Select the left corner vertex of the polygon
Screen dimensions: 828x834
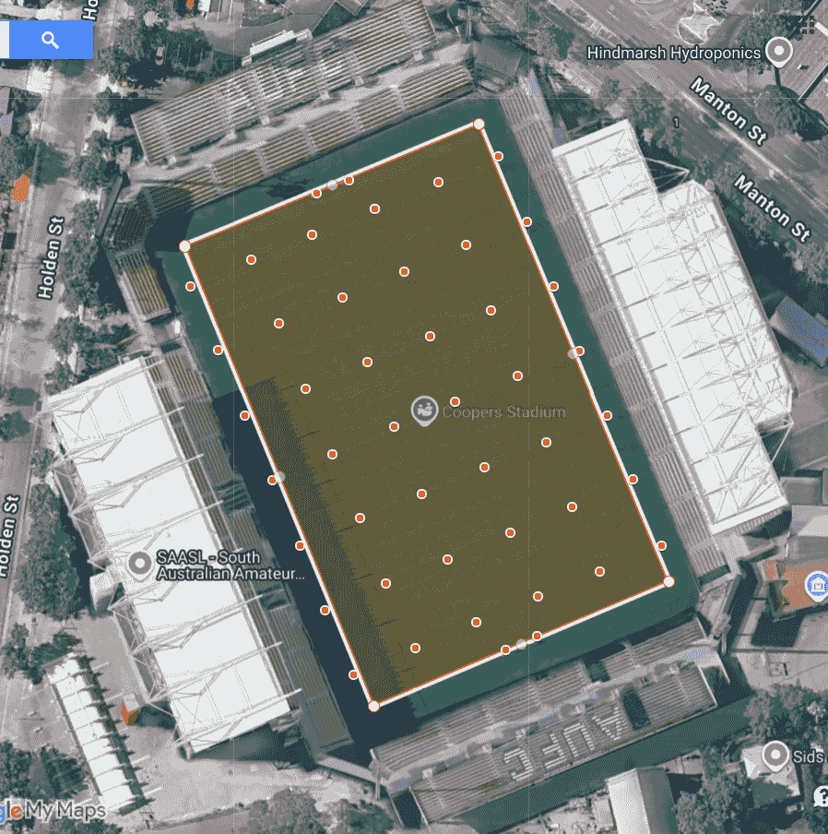coord(184,245)
